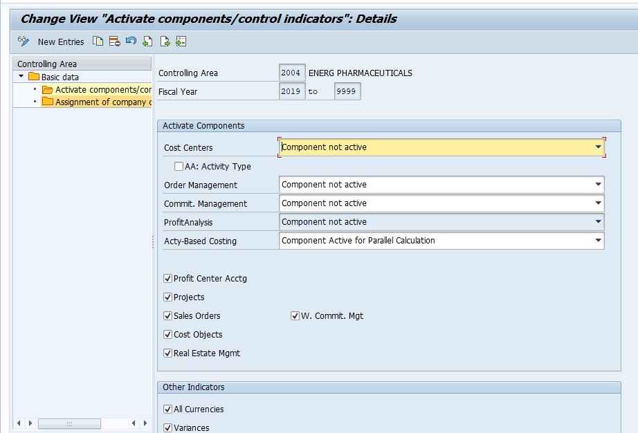Screen dimensions: 638x433
Task: Click the Fiscal Year to field 9999
Action: point(347,91)
